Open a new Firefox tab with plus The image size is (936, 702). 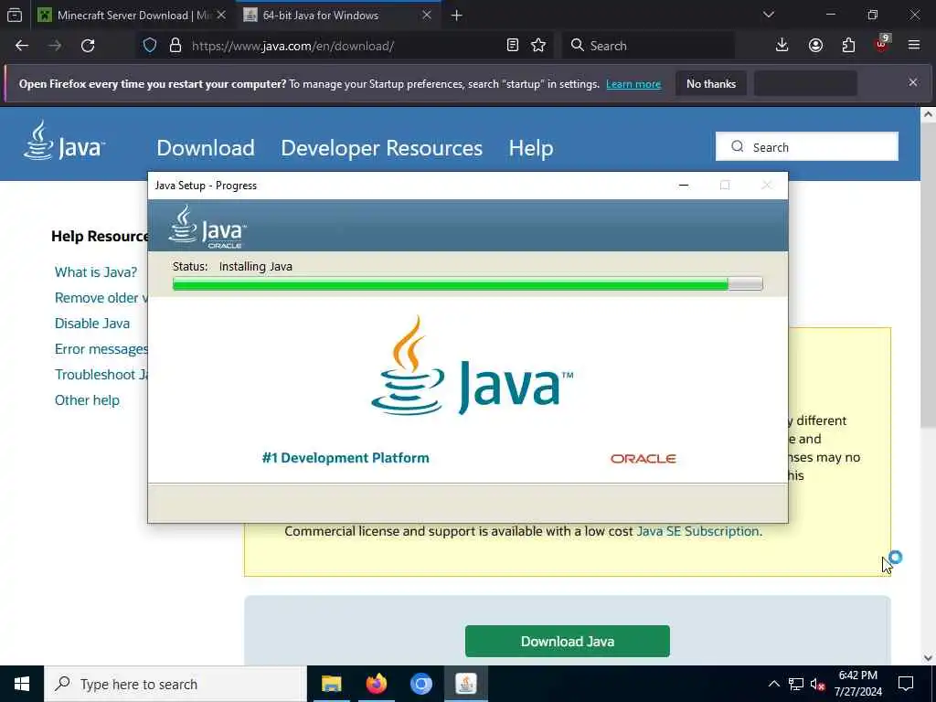(457, 16)
